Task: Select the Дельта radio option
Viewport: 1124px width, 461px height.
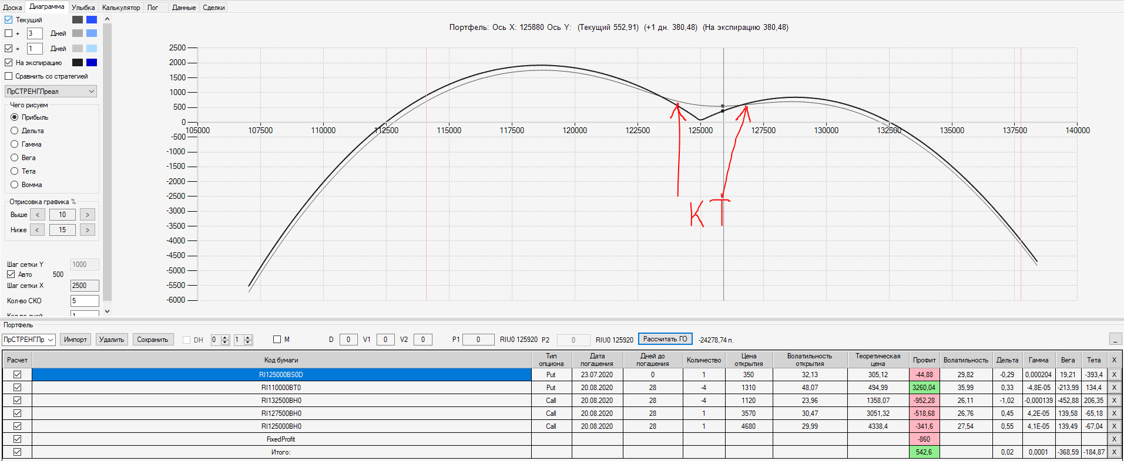Action: pos(15,131)
